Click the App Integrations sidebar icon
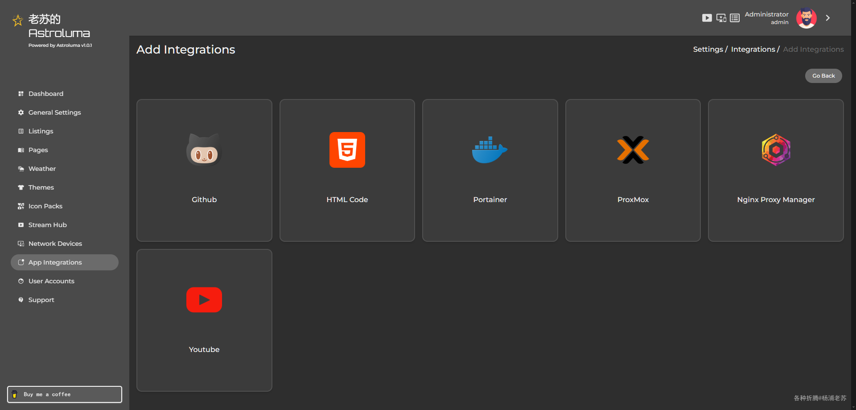856x410 pixels. tap(21, 262)
